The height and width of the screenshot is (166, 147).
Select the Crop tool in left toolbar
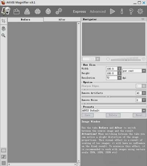coord(3,21)
